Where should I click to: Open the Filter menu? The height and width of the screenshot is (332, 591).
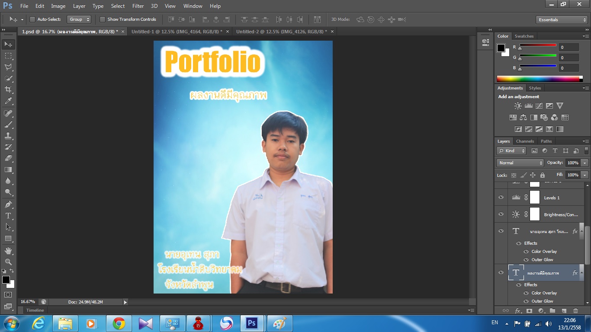click(138, 6)
